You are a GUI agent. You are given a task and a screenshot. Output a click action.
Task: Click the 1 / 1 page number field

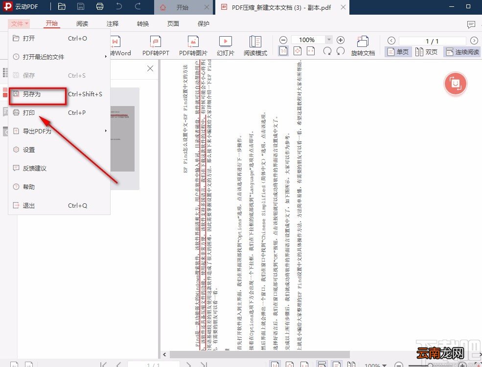432,41
